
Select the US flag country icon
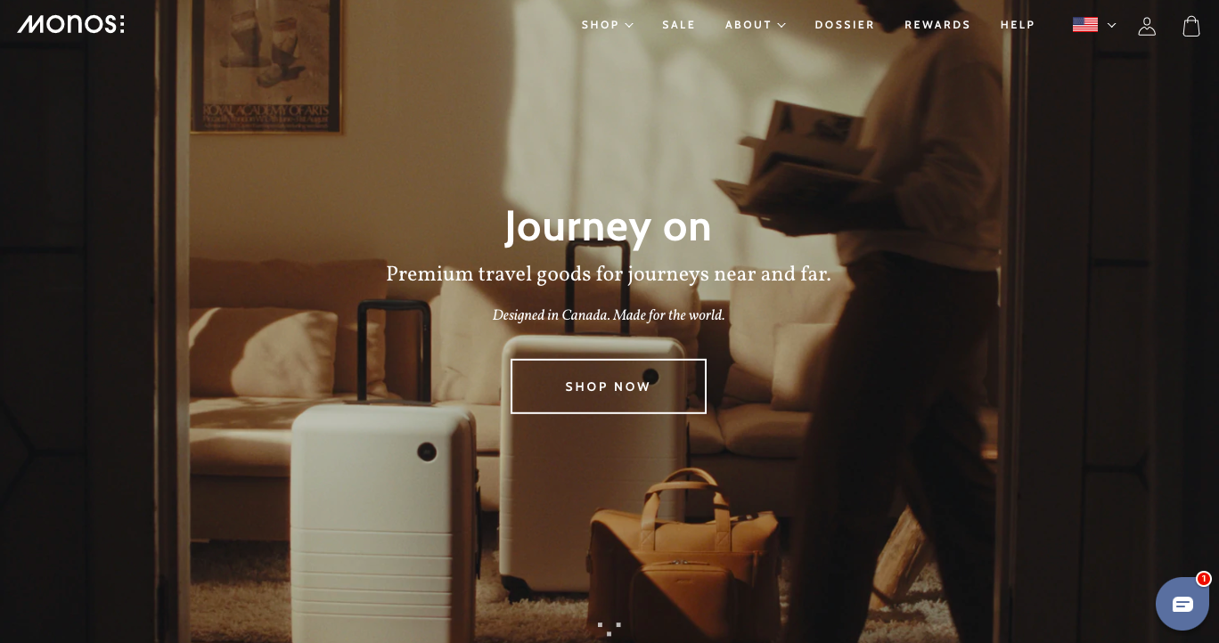pyautogui.click(x=1085, y=25)
